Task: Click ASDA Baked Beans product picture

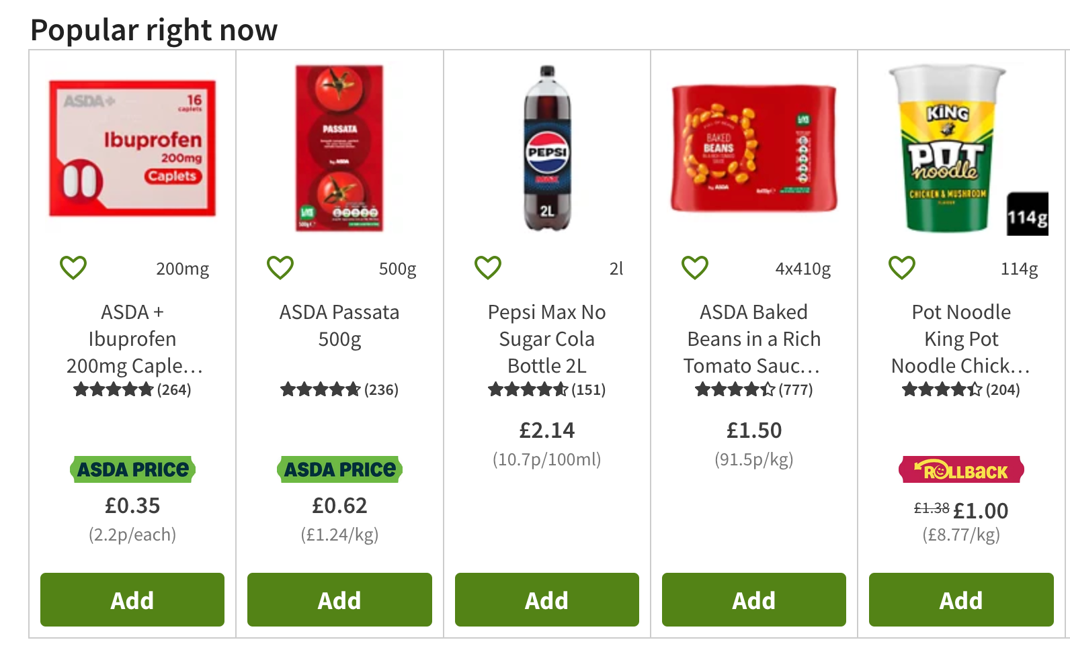Action: click(754, 148)
